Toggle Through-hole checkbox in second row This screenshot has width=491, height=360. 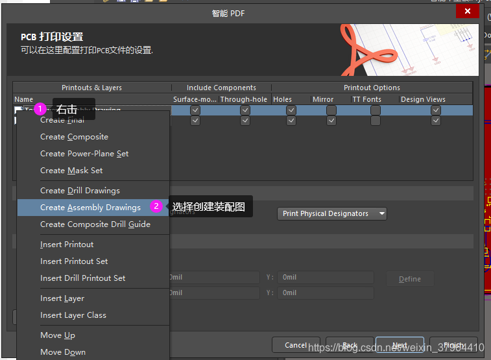click(x=245, y=121)
